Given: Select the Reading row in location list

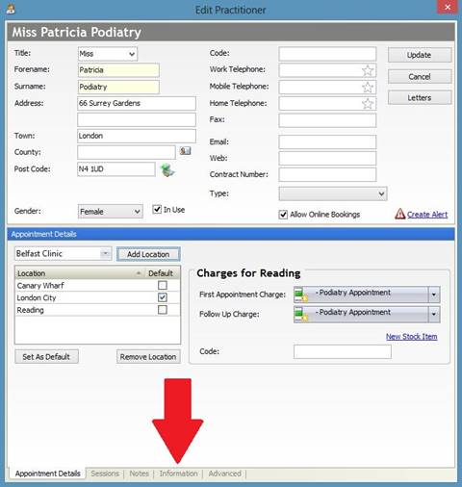Looking at the screenshot, I should point(97,310).
